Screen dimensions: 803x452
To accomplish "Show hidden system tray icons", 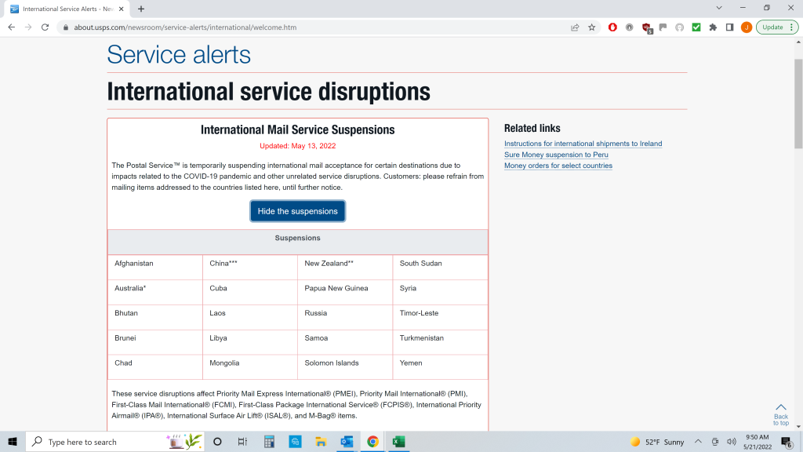I will 699,442.
